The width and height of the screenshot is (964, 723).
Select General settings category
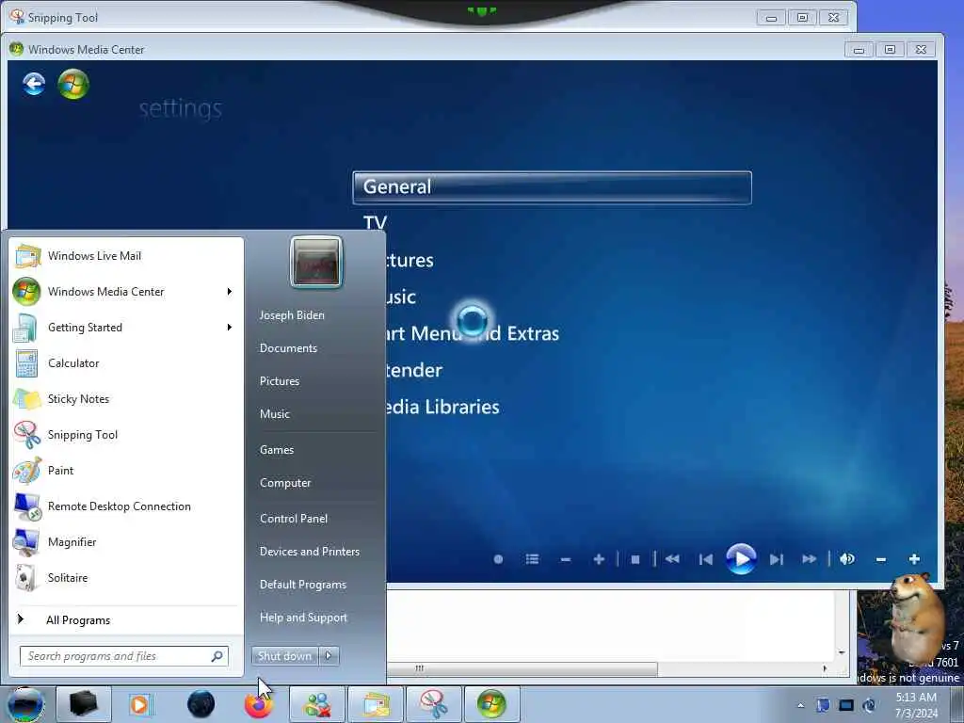coord(552,187)
